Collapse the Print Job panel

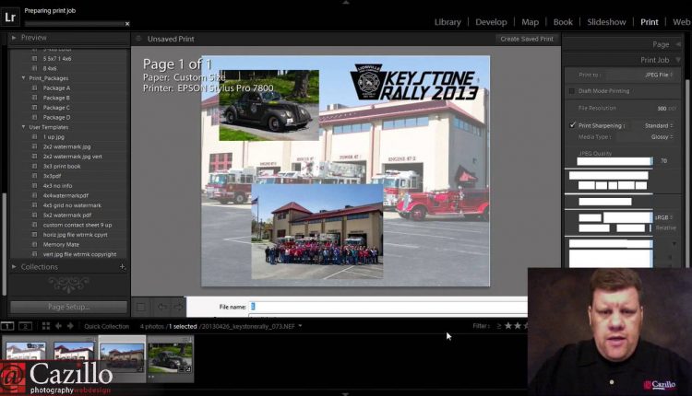(x=678, y=60)
